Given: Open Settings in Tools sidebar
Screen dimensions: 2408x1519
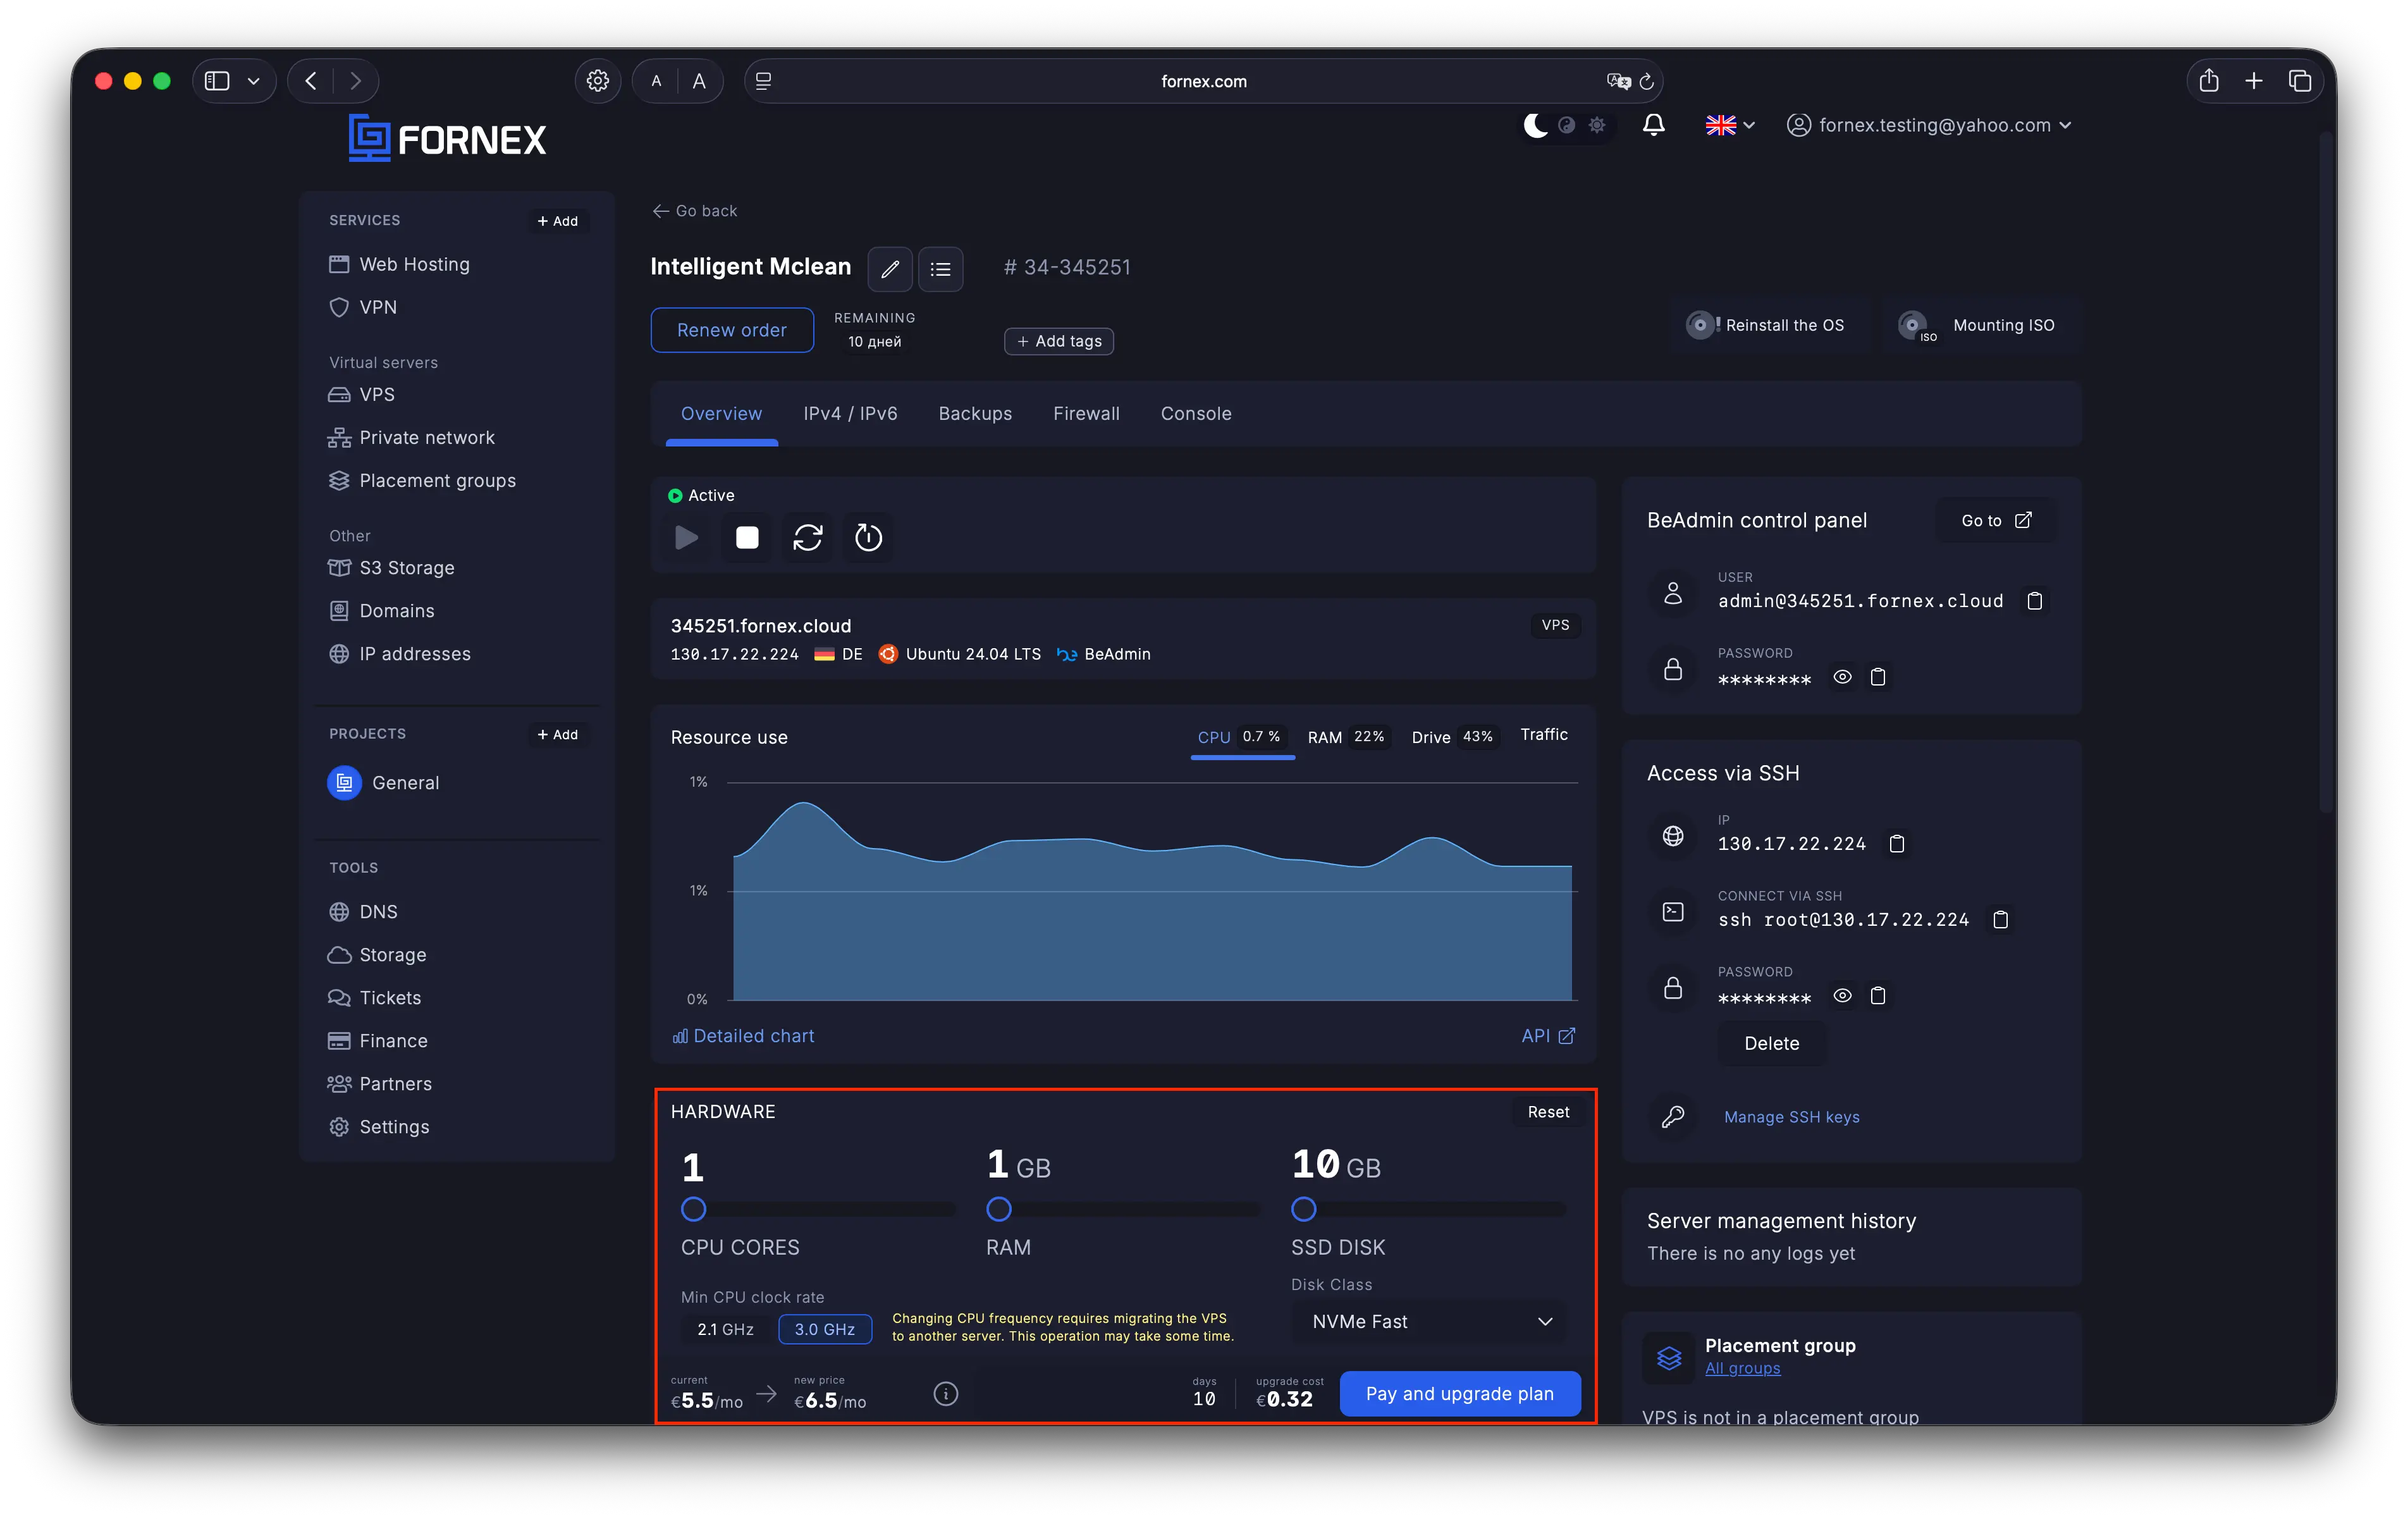Looking at the screenshot, I should click(379, 1127).
